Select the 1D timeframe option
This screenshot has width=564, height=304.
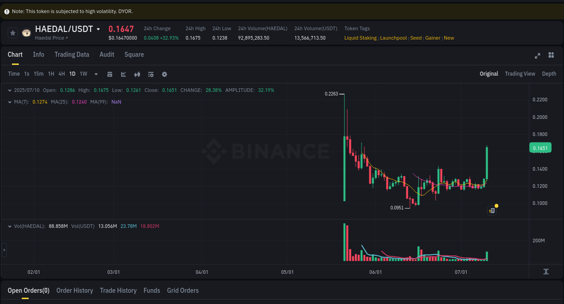coord(72,73)
